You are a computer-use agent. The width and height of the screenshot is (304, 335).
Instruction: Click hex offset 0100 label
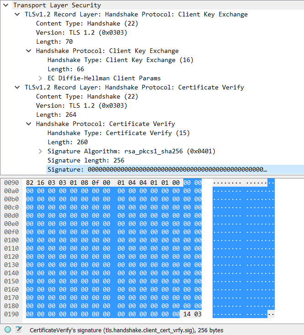(11, 240)
